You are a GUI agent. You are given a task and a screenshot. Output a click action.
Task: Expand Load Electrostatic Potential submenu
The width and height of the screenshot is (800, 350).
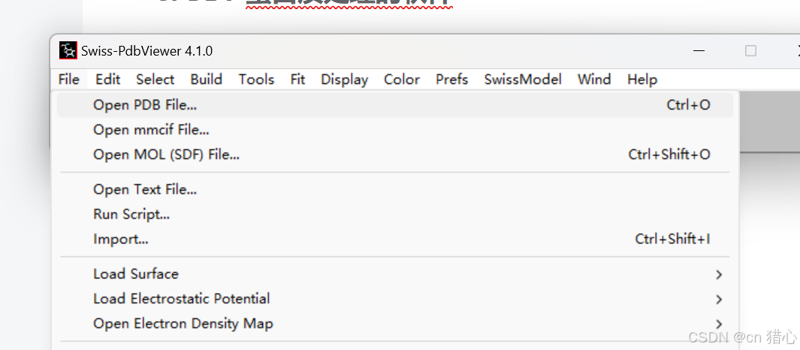click(395, 298)
